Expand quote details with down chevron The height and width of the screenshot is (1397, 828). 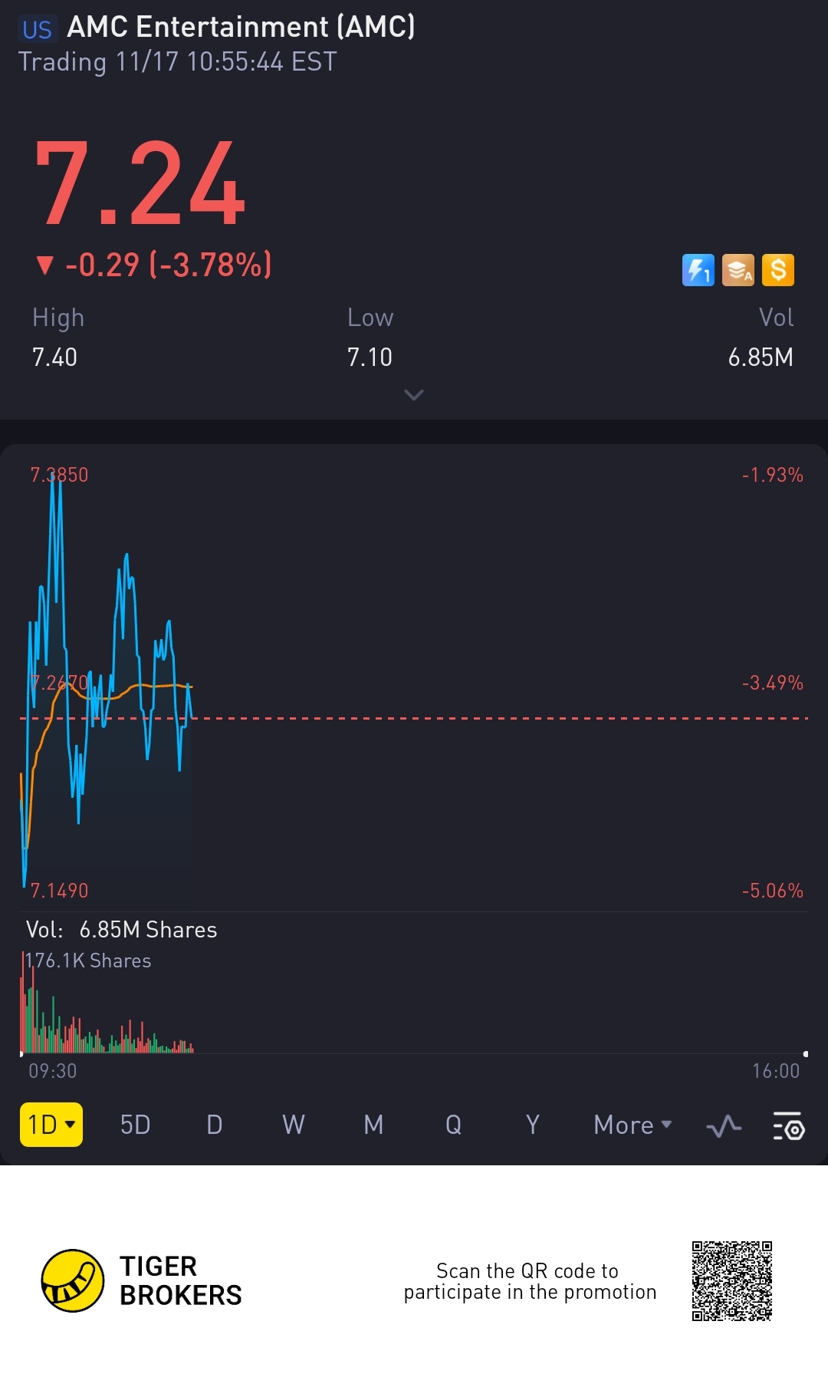413,395
